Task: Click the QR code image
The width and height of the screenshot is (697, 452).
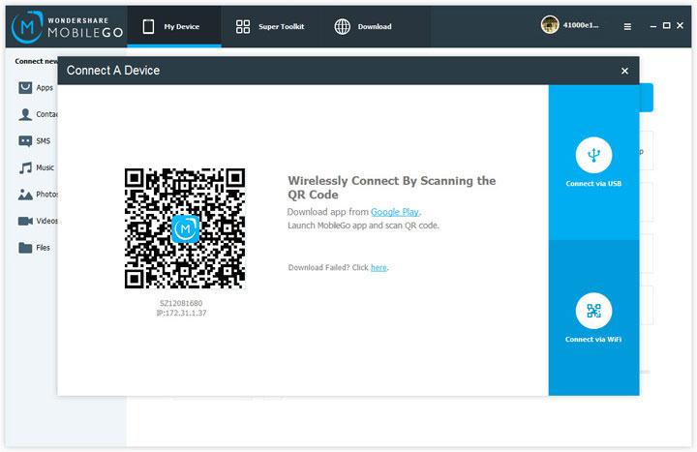Action: 185,228
